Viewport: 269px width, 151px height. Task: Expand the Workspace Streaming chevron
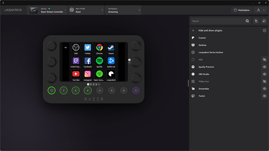(139, 10)
